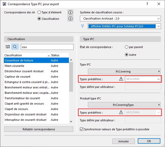Click the info icon beside Type d'élément

click(70, 12)
